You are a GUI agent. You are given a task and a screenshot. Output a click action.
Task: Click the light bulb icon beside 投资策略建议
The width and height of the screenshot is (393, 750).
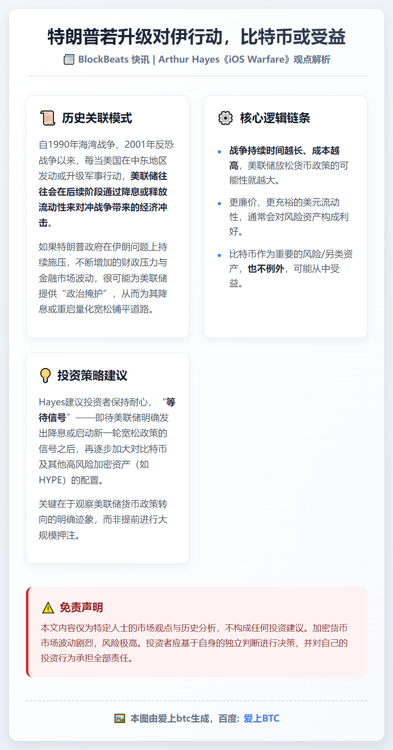click(x=45, y=376)
